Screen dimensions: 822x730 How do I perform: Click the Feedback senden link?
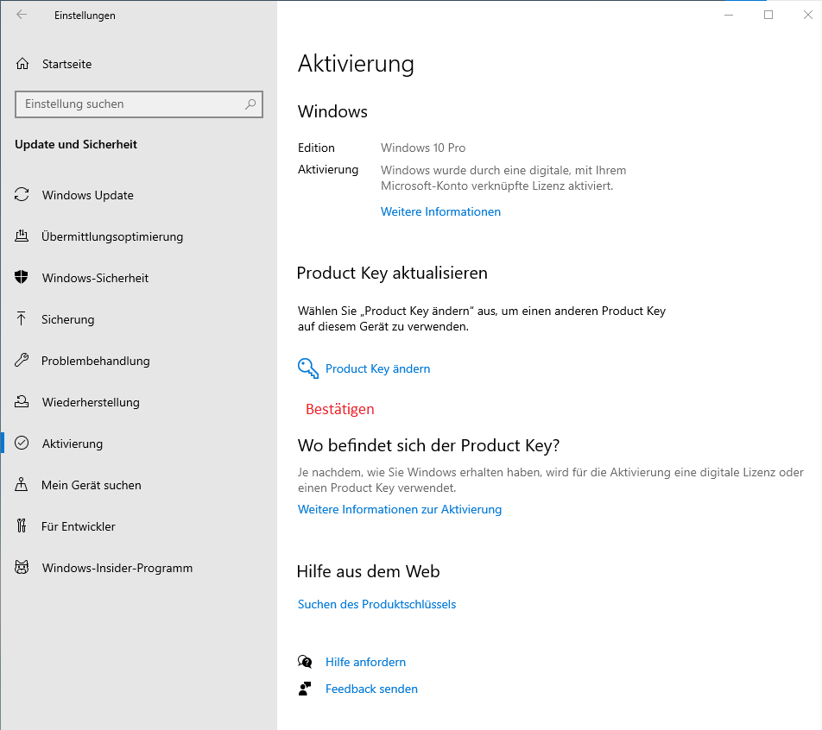pyautogui.click(x=371, y=689)
